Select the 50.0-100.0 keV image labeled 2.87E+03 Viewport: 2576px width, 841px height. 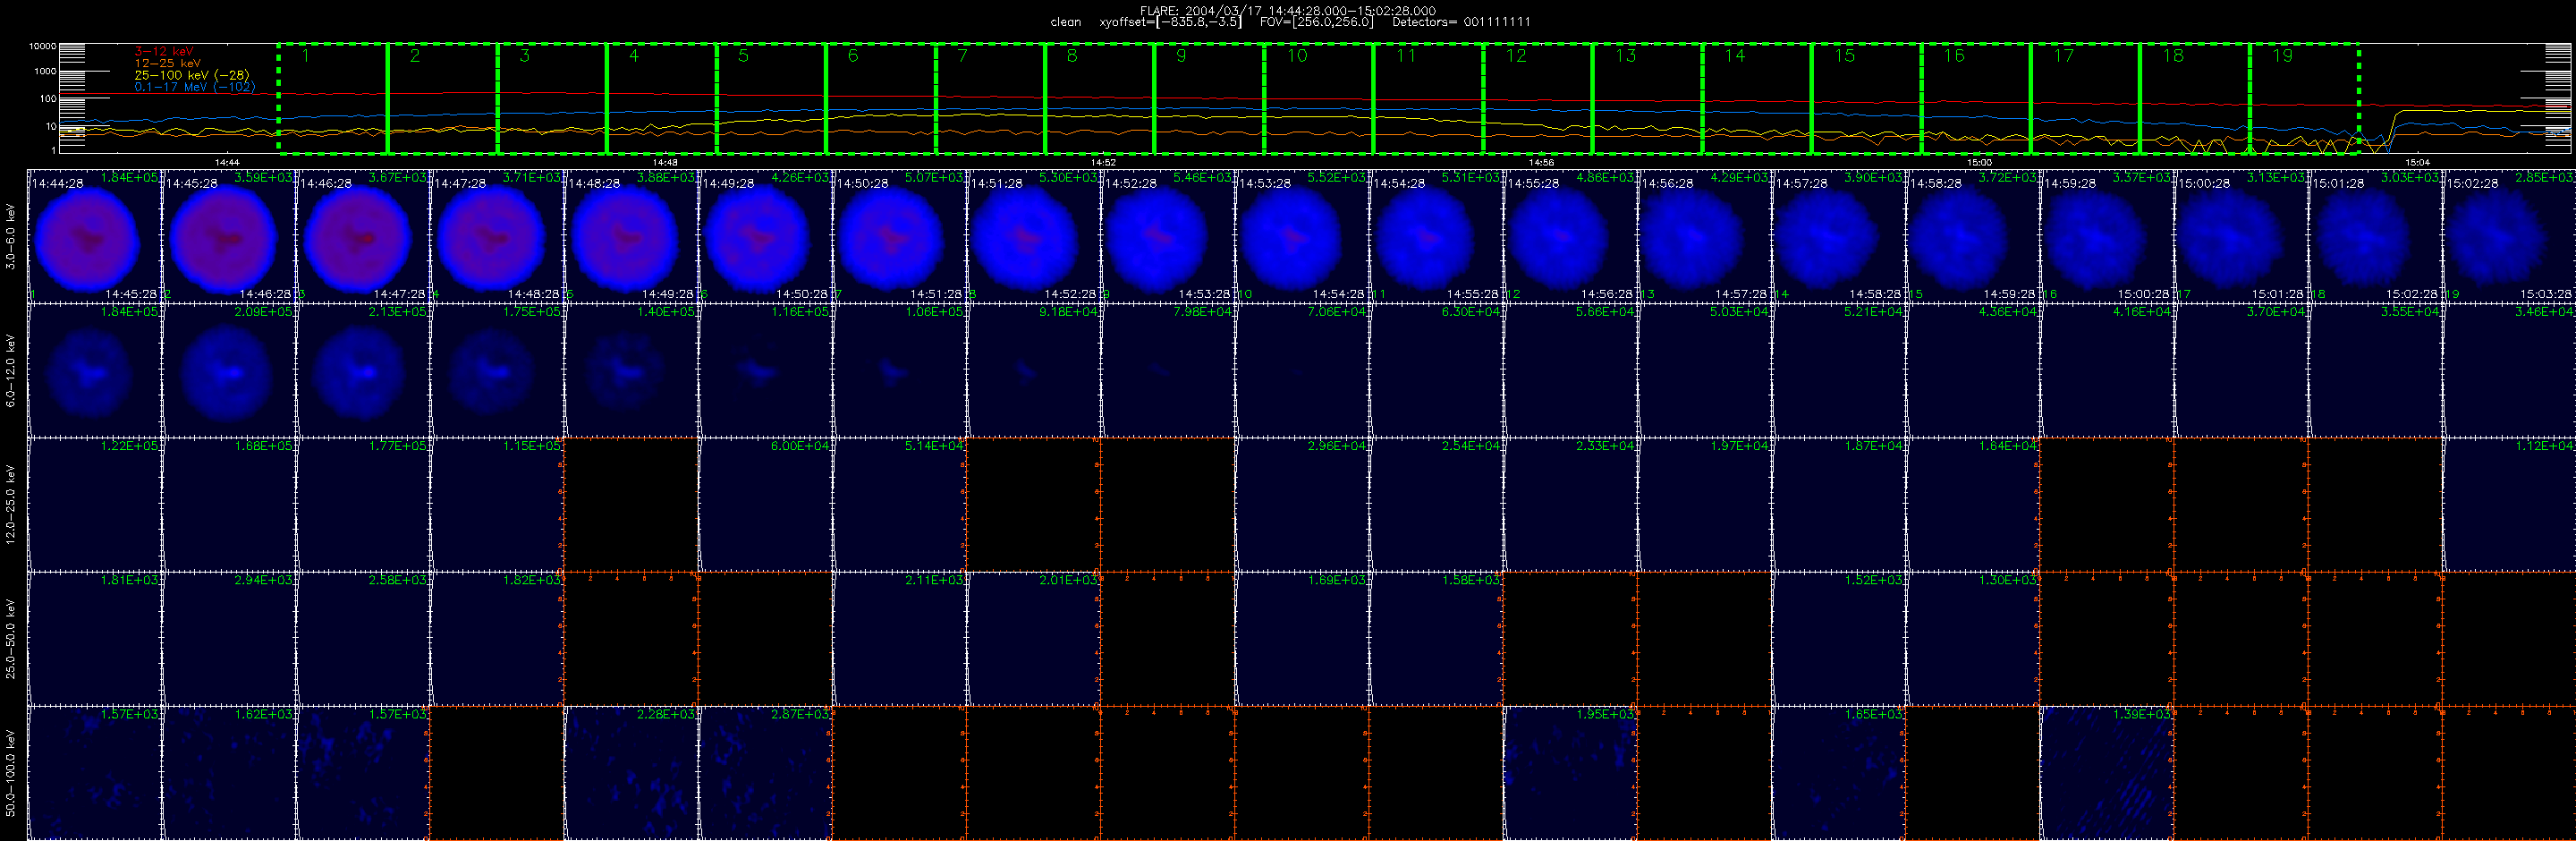766,772
